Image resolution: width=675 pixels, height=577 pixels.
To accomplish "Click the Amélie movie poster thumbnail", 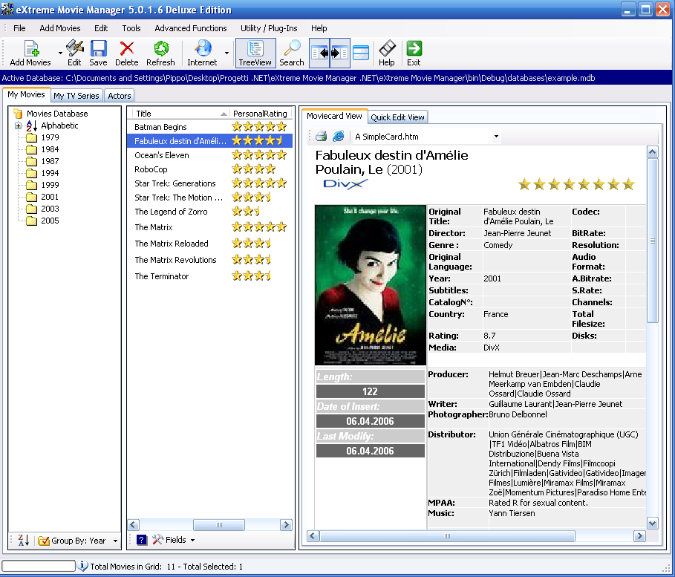I will pos(370,285).
